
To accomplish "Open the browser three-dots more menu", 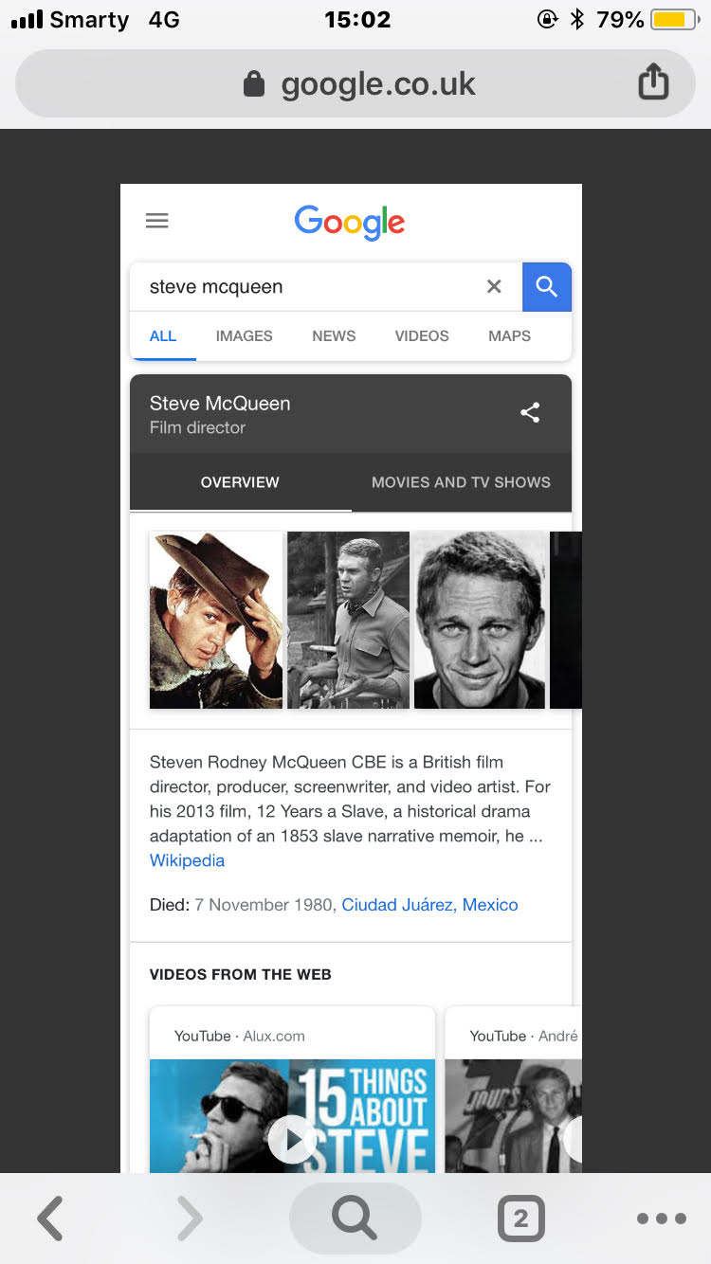I will point(661,1219).
